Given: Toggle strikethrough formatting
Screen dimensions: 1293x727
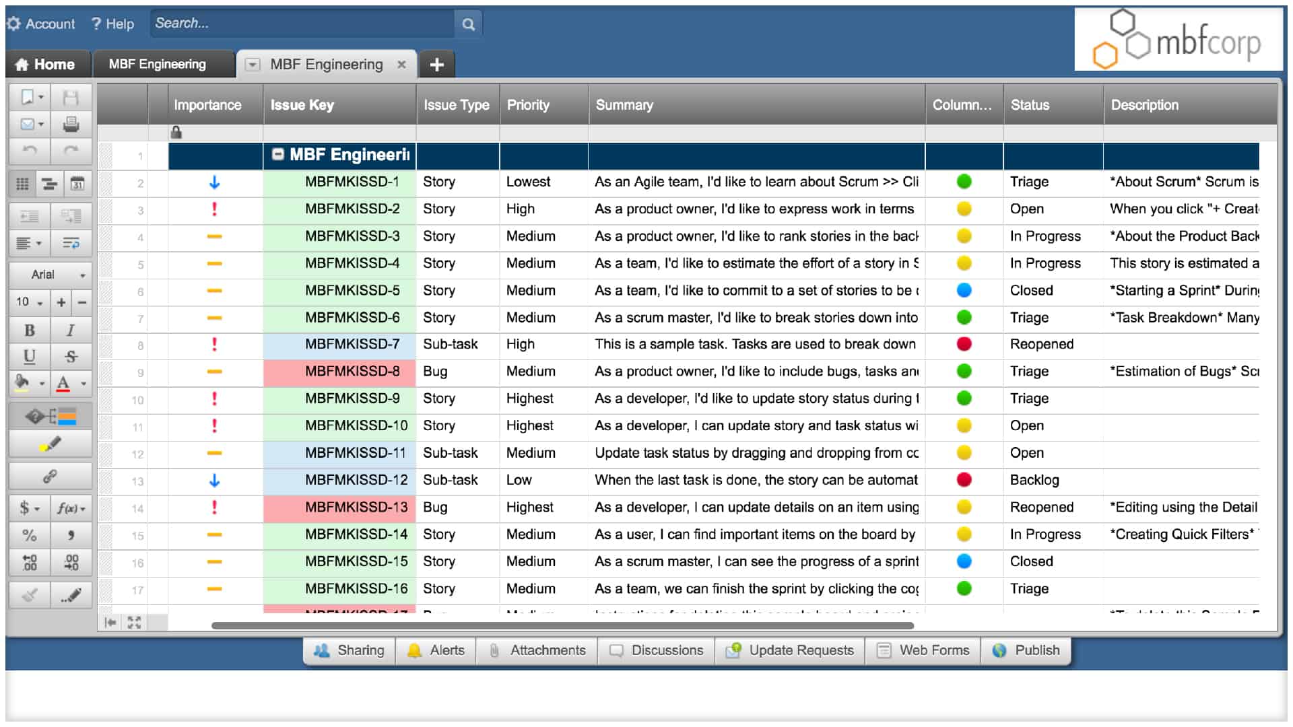Looking at the screenshot, I should pos(71,357).
